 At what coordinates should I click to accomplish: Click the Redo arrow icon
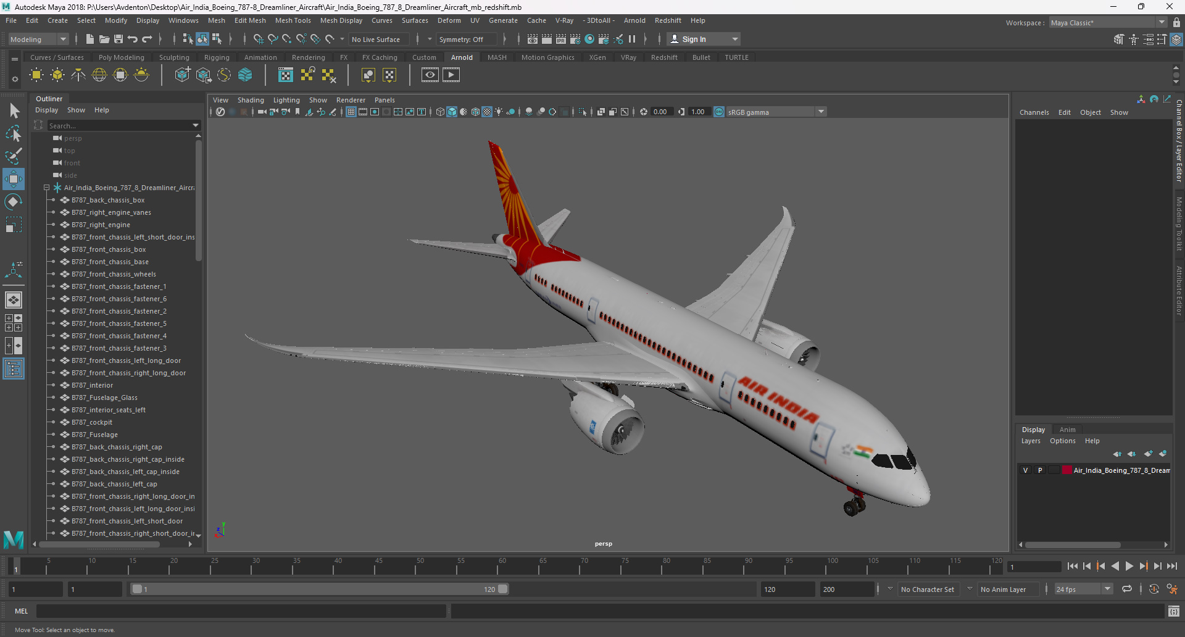pyautogui.click(x=147, y=39)
